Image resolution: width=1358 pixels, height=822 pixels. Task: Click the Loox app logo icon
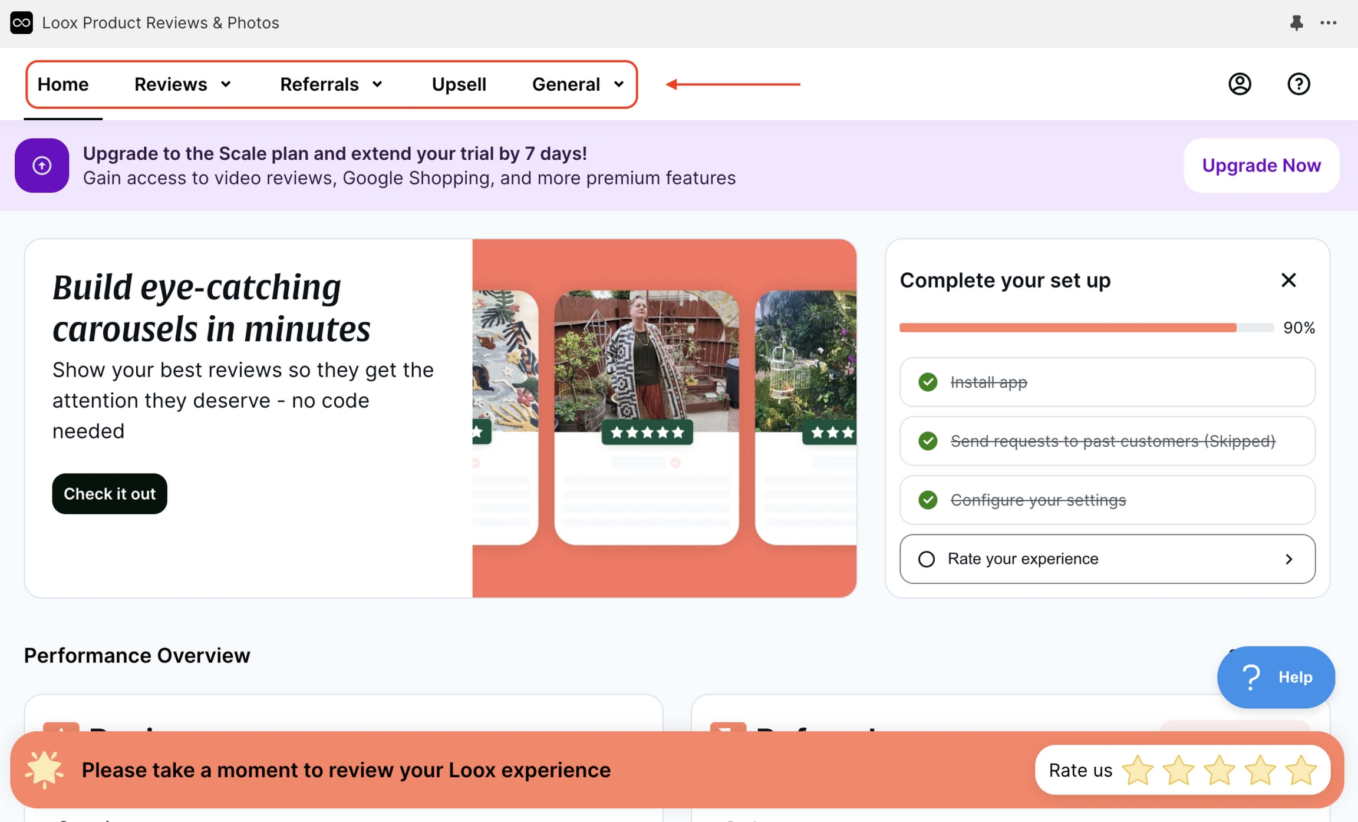21,23
